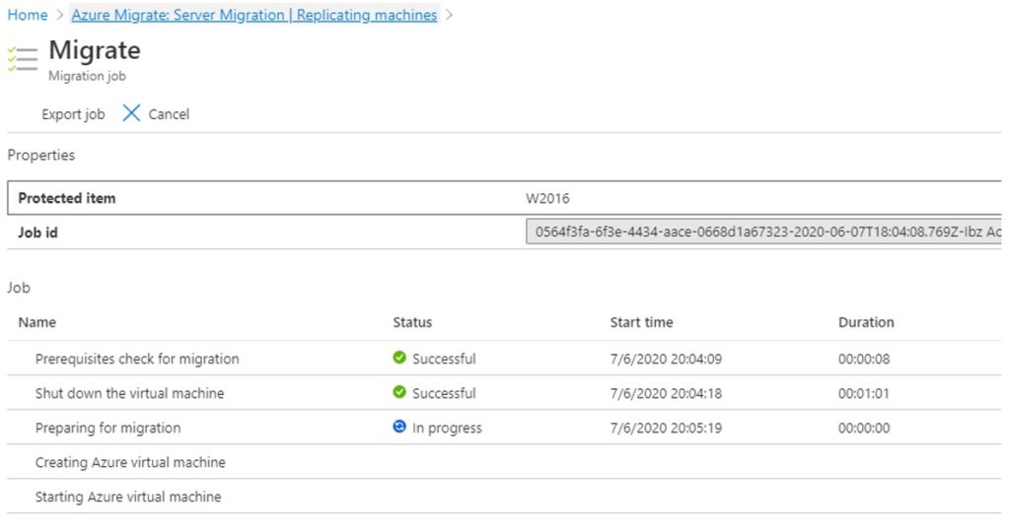Click blue in-progress icon for Preparing row
The image size is (1010, 531).
399,427
